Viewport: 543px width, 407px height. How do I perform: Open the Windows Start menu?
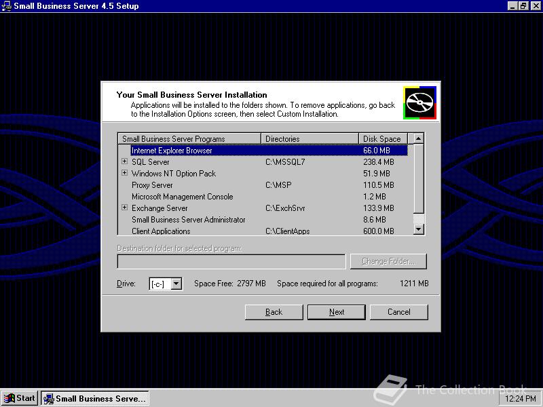[20, 398]
